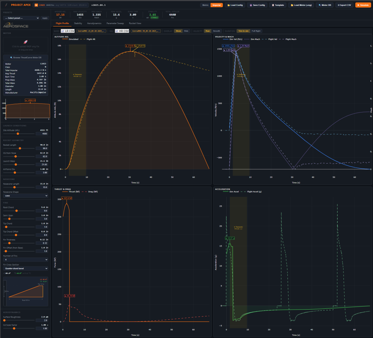Click the Fin Thickness input field

(42, 243)
